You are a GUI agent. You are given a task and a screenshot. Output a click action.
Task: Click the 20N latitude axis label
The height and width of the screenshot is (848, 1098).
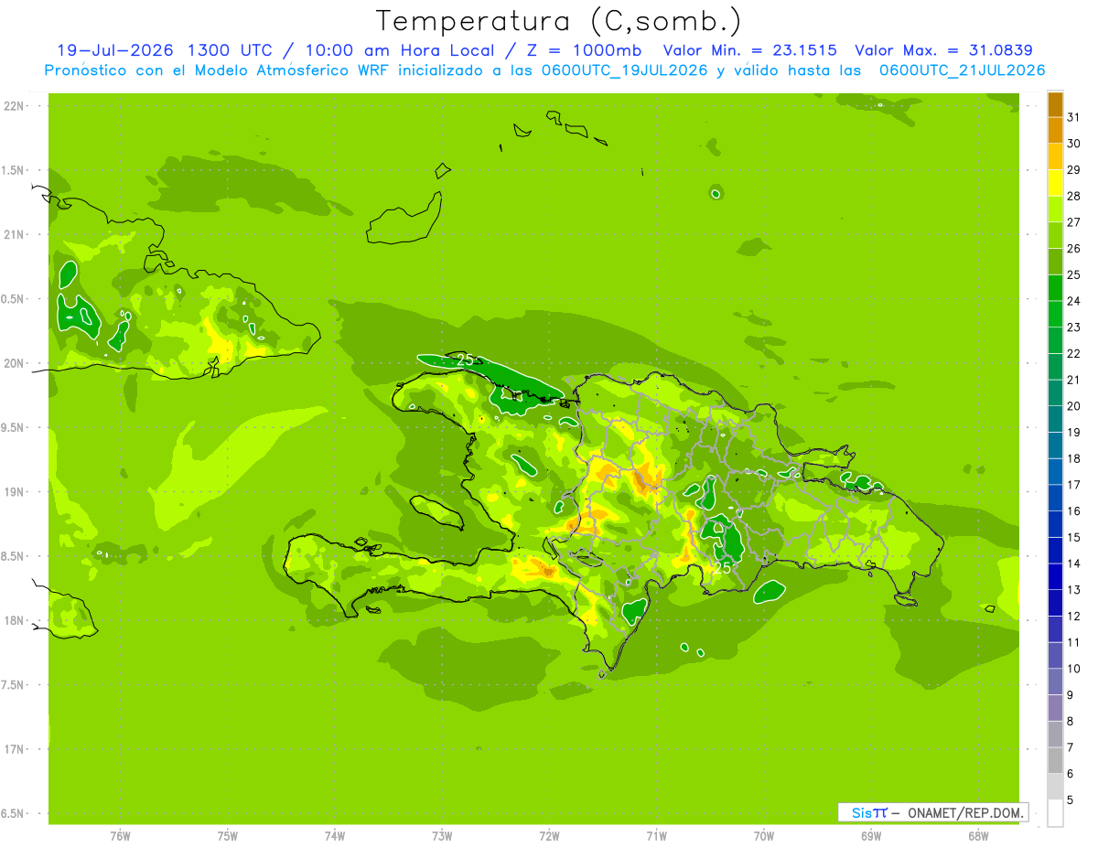pos(16,363)
